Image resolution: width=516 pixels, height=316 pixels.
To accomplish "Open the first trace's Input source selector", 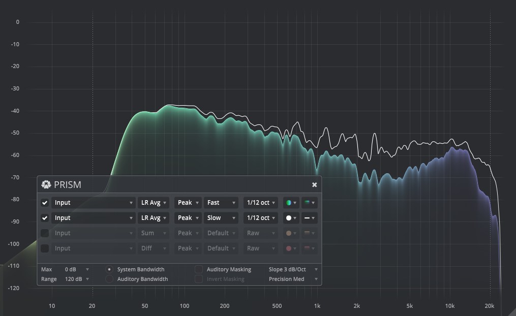I will 93,203.
